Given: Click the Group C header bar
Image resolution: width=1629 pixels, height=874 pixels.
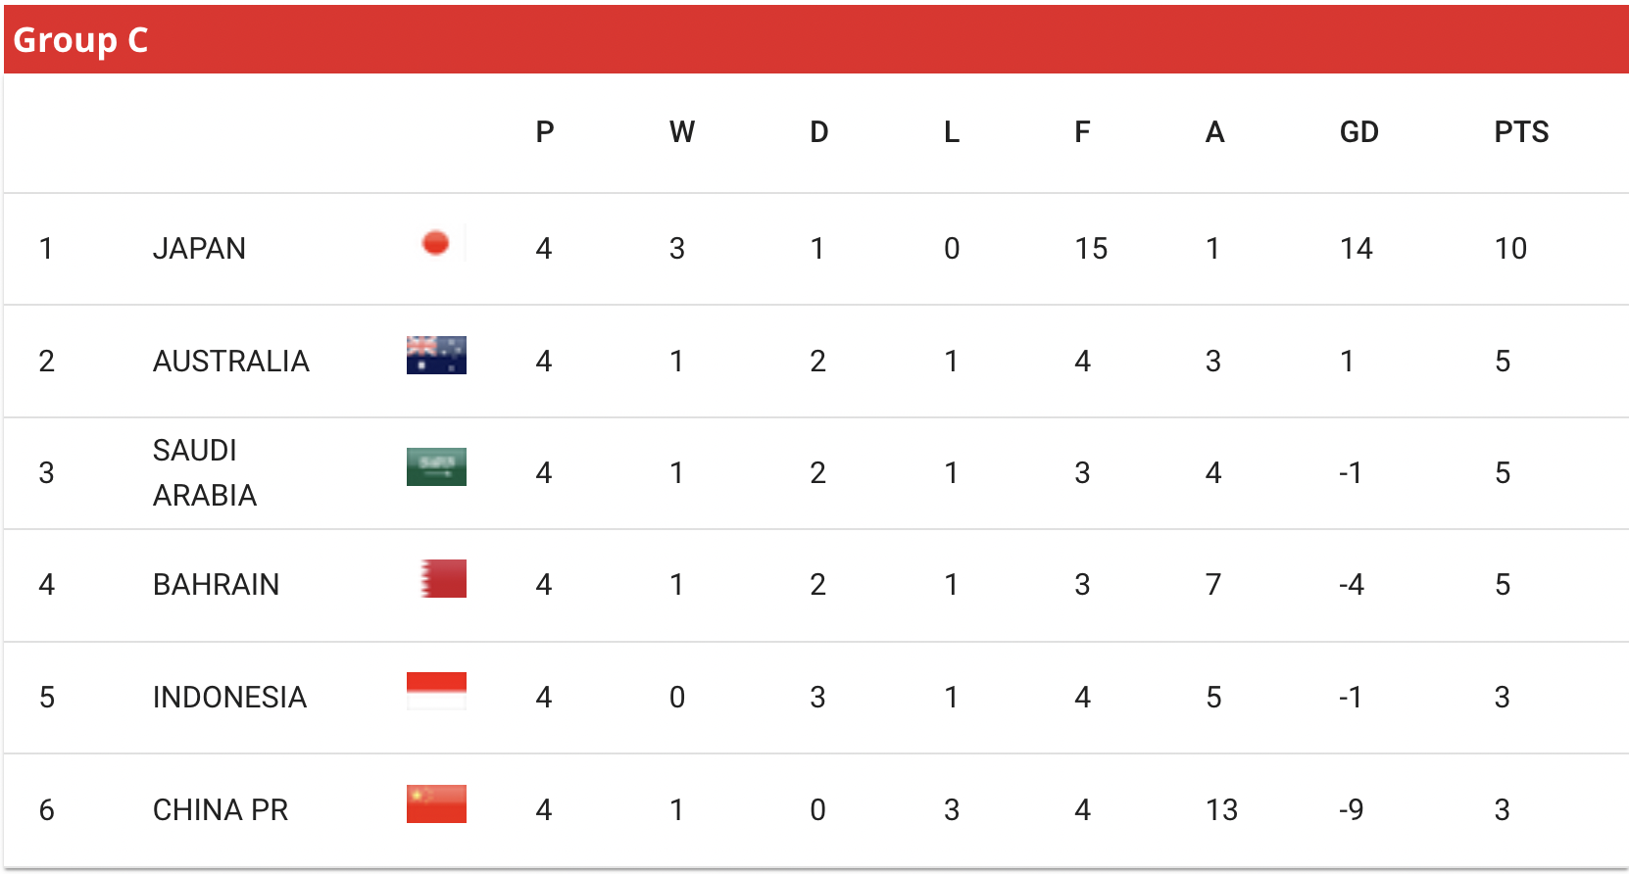Looking at the screenshot, I should pyautogui.click(x=816, y=39).
